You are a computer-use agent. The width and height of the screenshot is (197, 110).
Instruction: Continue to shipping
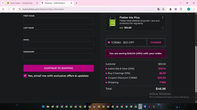tap(58, 68)
